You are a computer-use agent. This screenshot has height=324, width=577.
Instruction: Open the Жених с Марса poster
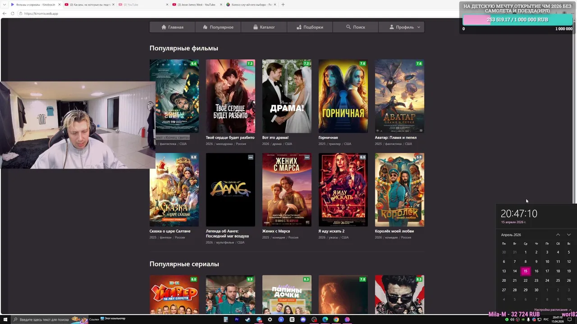287,189
